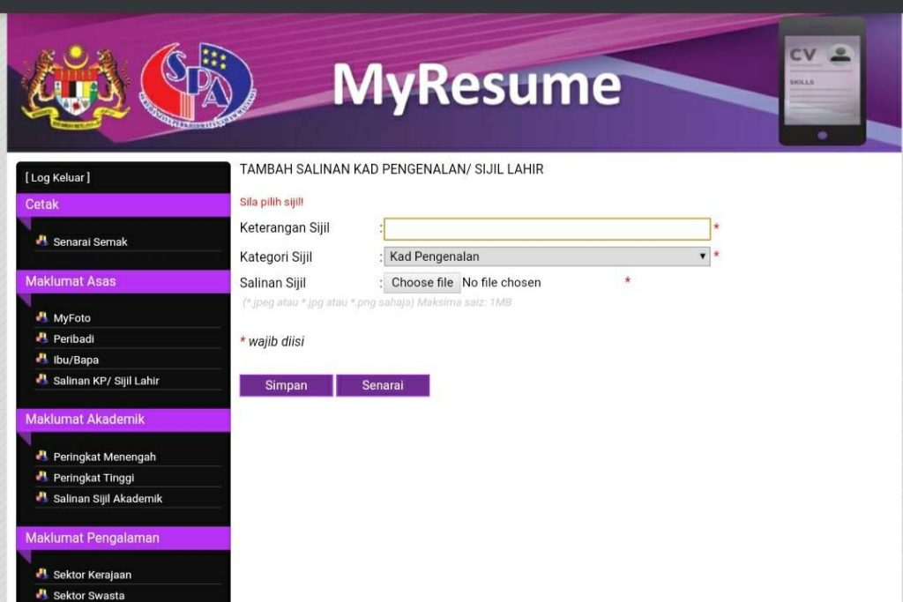This screenshot has width=903, height=602.
Task: Click the Choose file button
Action: click(x=422, y=283)
